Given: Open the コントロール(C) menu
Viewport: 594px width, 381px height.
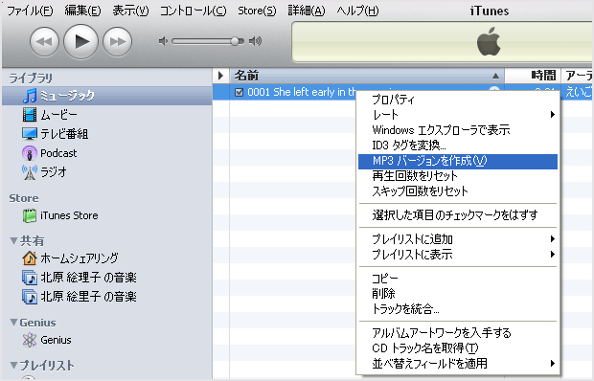Looking at the screenshot, I should click(x=193, y=11).
